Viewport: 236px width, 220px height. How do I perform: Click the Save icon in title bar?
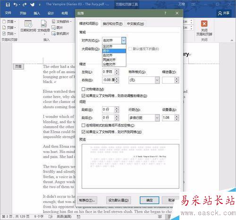(x=8, y=5)
